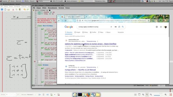Open the numpy.where NumPy Manual result
Viewport: 173px width, 97px height.
click(80, 70)
